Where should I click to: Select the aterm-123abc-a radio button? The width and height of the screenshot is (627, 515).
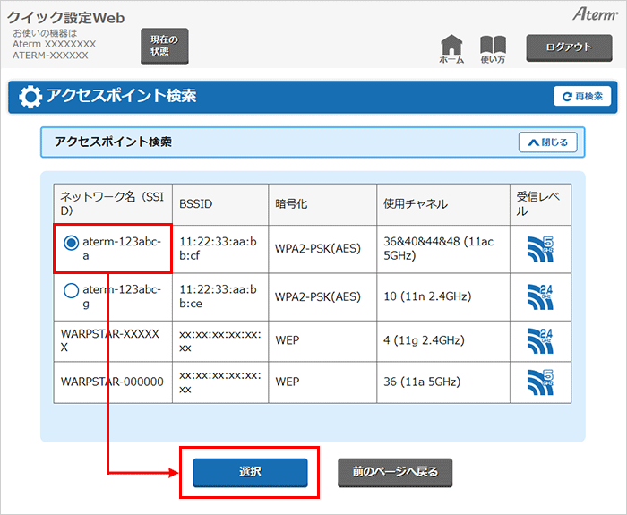click(x=71, y=242)
